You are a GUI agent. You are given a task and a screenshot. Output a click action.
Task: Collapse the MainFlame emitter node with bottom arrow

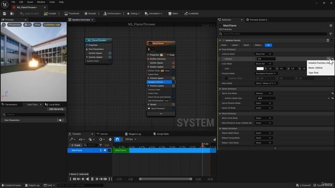161,114
